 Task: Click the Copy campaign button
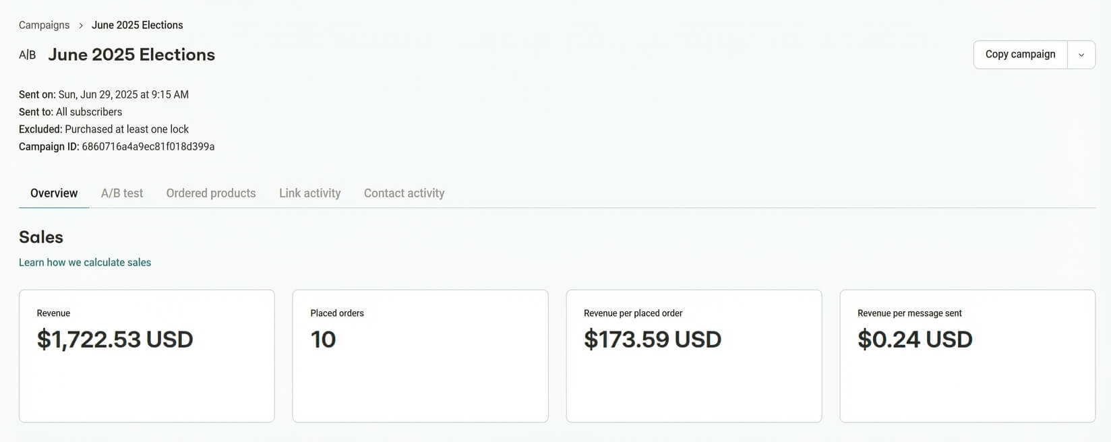(x=1019, y=54)
